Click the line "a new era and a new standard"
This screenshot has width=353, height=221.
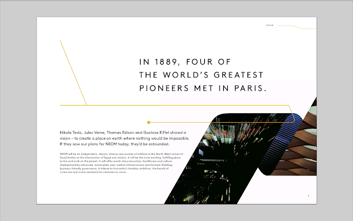(93, 172)
